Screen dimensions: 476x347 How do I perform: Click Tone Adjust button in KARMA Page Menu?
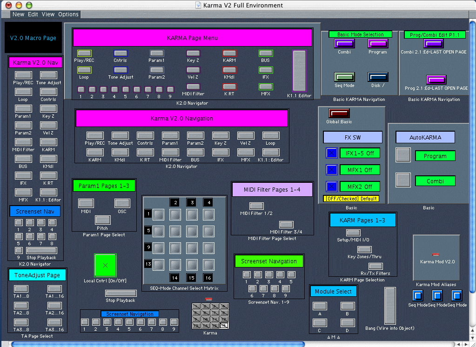click(x=121, y=70)
